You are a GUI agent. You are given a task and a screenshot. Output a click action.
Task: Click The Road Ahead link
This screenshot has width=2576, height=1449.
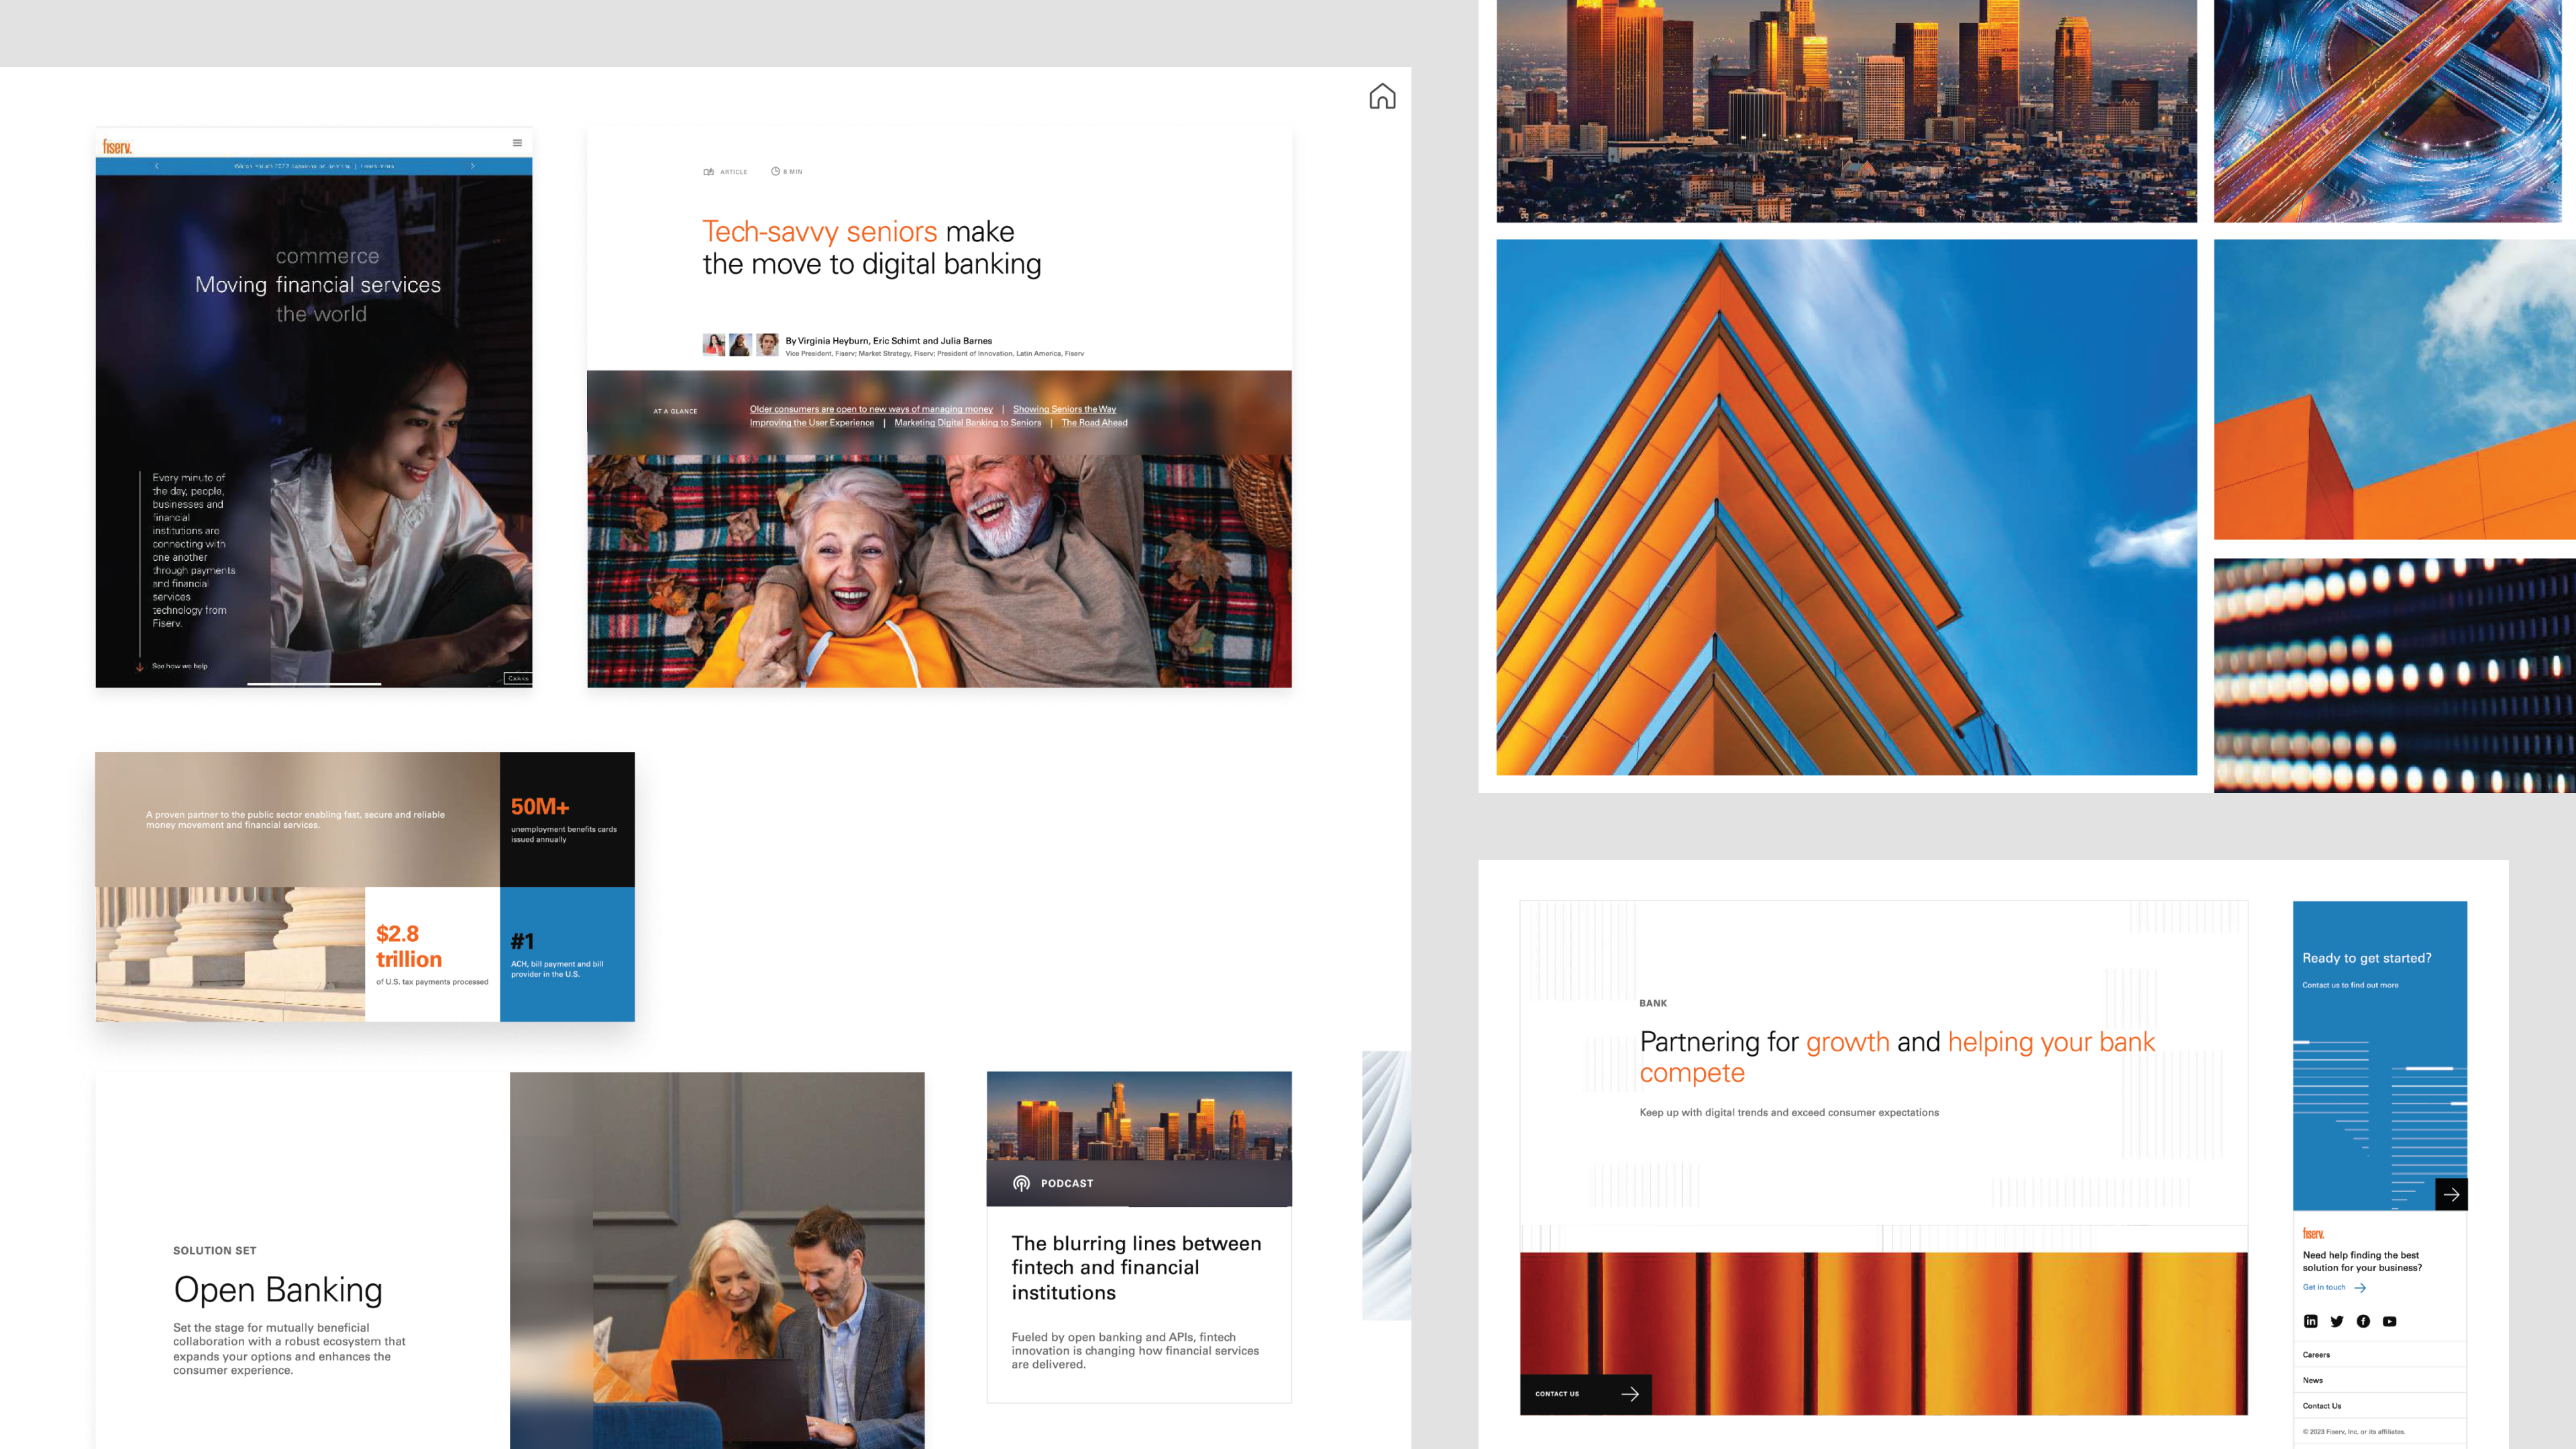(x=1094, y=422)
